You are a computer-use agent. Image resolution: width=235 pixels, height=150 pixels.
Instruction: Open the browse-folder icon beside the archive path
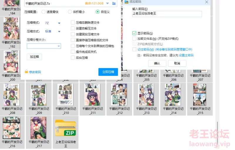[x=114, y=4]
